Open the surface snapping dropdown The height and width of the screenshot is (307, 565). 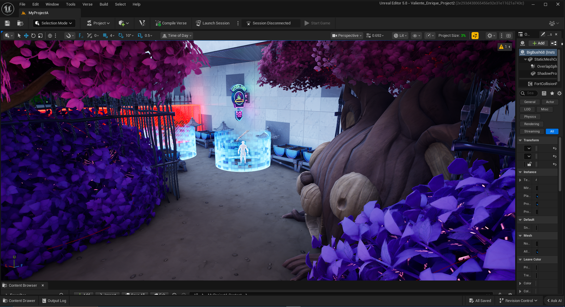click(x=70, y=36)
